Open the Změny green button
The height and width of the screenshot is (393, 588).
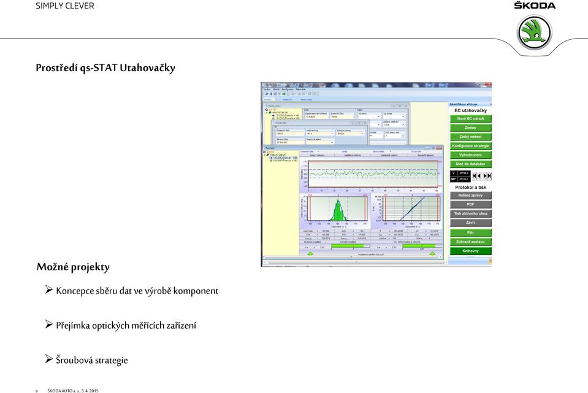coord(470,128)
